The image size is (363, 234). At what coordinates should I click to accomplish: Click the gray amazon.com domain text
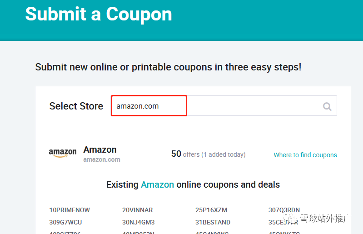102,159
